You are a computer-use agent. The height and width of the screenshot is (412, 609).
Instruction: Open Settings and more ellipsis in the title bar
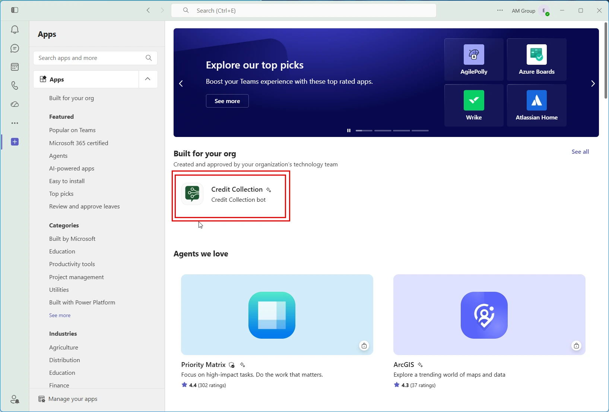click(x=500, y=10)
